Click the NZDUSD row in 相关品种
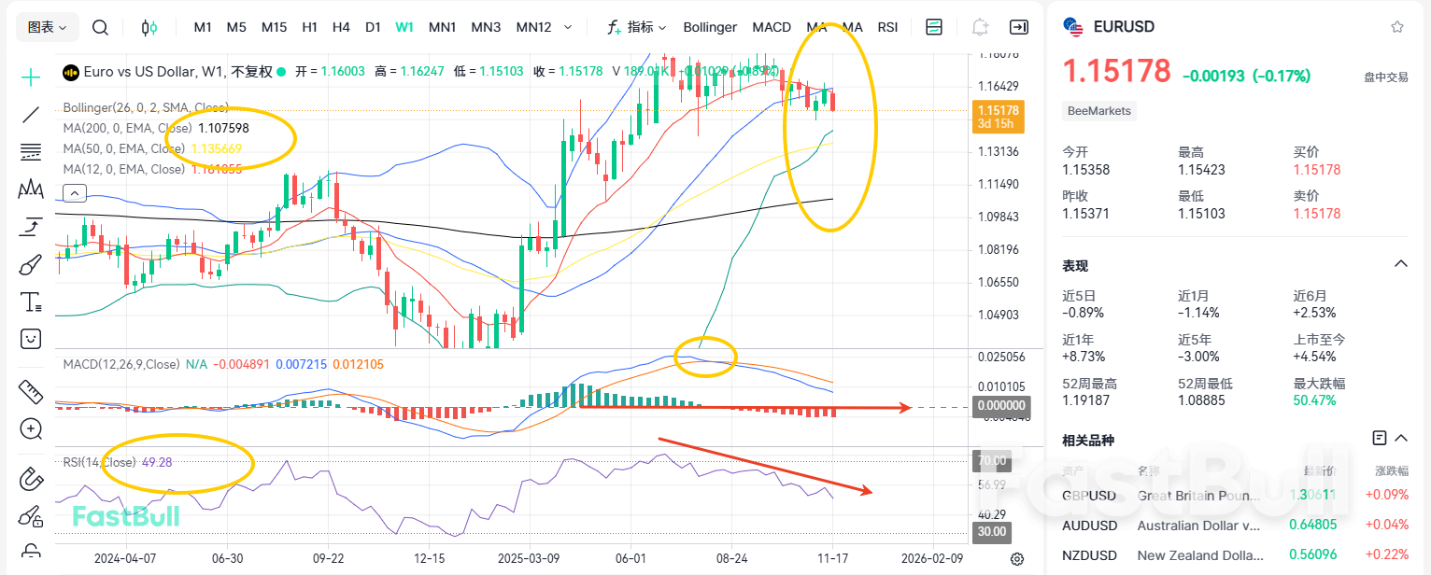The width and height of the screenshot is (1431, 575). pyautogui.click(x=1089, y=554)
